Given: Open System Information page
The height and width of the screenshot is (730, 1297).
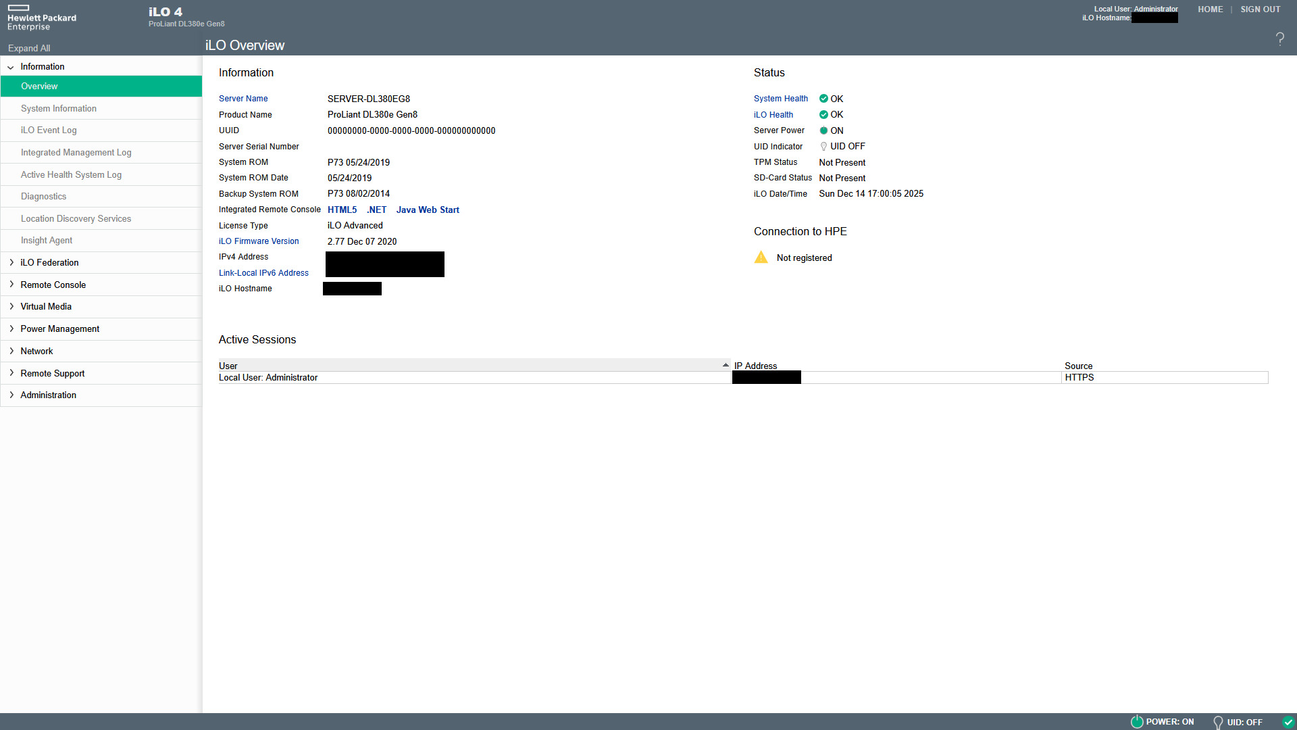Looking at the screenshot, I should click(58, 109).
